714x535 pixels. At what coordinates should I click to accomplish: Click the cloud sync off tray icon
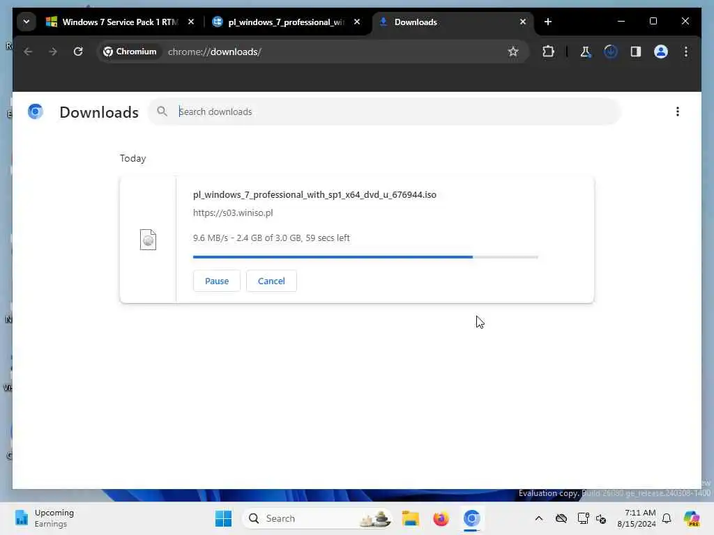[x=561, y=518]
